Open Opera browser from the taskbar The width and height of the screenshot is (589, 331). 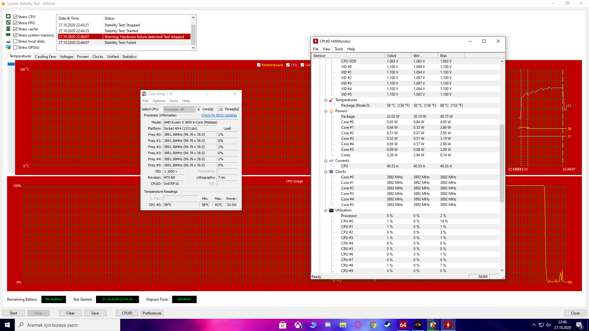point(358,325)
